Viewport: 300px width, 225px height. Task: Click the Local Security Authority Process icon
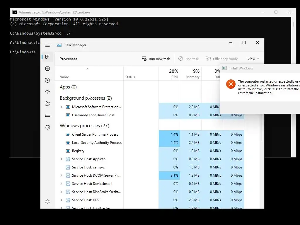tap(68, 143)
